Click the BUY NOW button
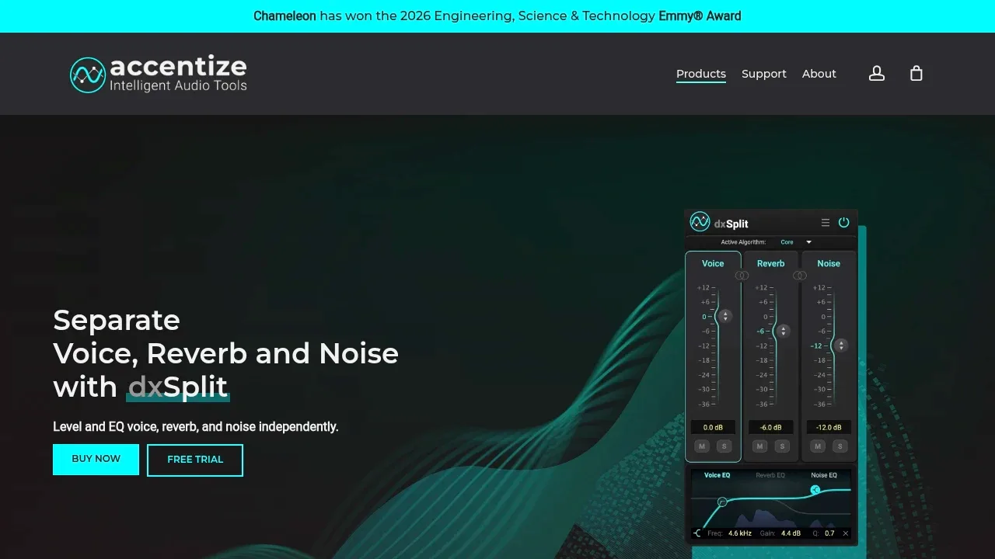Screen dimensions: 995x559 [96, 460]
